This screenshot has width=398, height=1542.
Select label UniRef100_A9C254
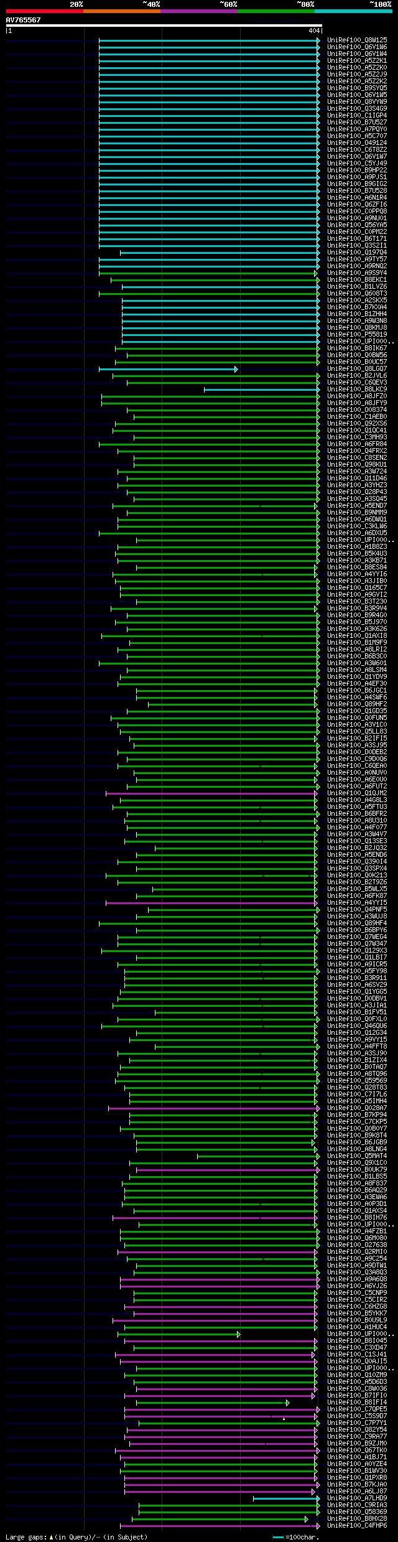pos(357,1258)
